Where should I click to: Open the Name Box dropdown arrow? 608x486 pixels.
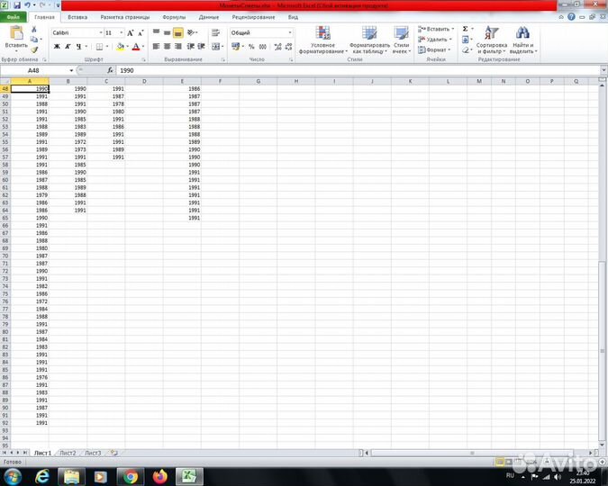tap(71, 70)
